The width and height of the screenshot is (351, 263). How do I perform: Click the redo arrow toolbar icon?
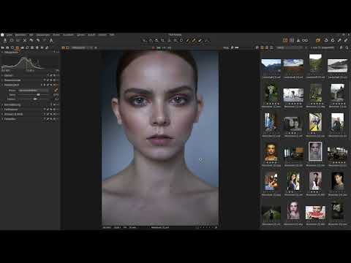tap(38, 40)
